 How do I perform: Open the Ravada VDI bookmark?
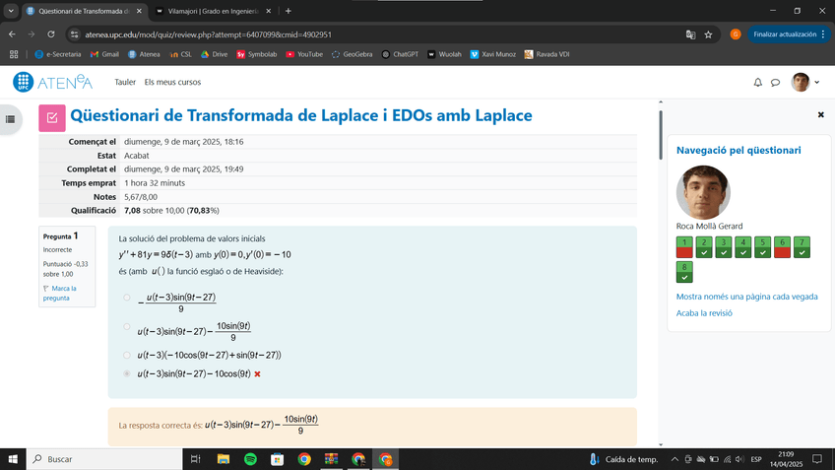[546, 54]
